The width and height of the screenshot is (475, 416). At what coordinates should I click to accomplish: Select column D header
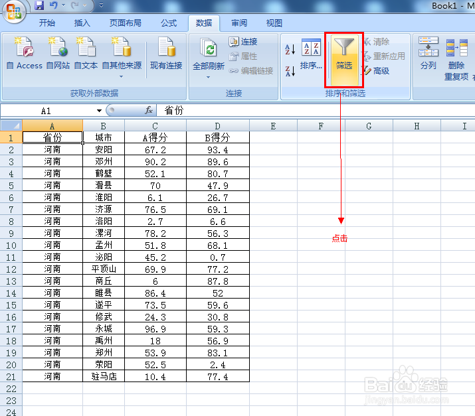[217, 125]
